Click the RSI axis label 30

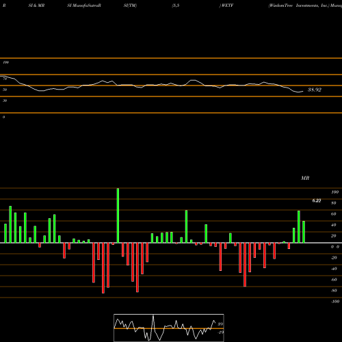[5, 101]
